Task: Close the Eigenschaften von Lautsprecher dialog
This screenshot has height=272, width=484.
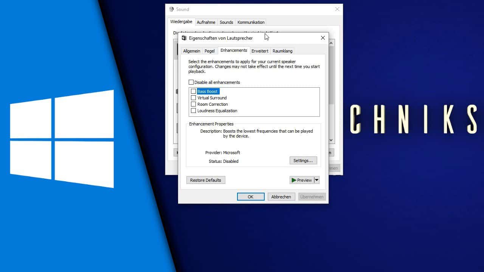Action: click(x=323, y=38)
